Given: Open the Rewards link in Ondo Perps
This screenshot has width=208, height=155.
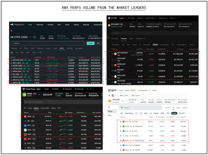Looking at the screenshot, I should coord(67,89).
